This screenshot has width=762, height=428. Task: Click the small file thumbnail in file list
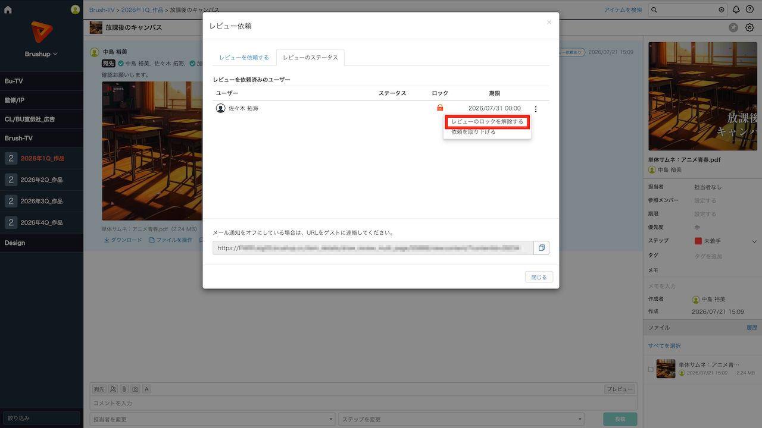coord(666,369)
